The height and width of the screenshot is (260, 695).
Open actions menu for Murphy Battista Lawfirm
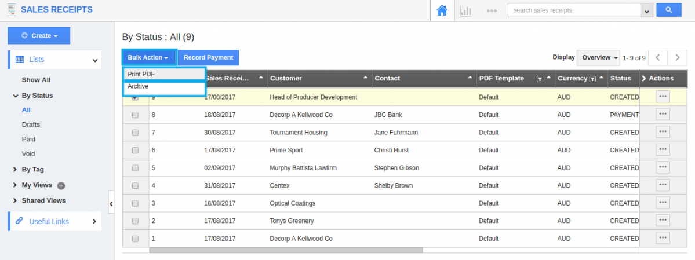663,167
